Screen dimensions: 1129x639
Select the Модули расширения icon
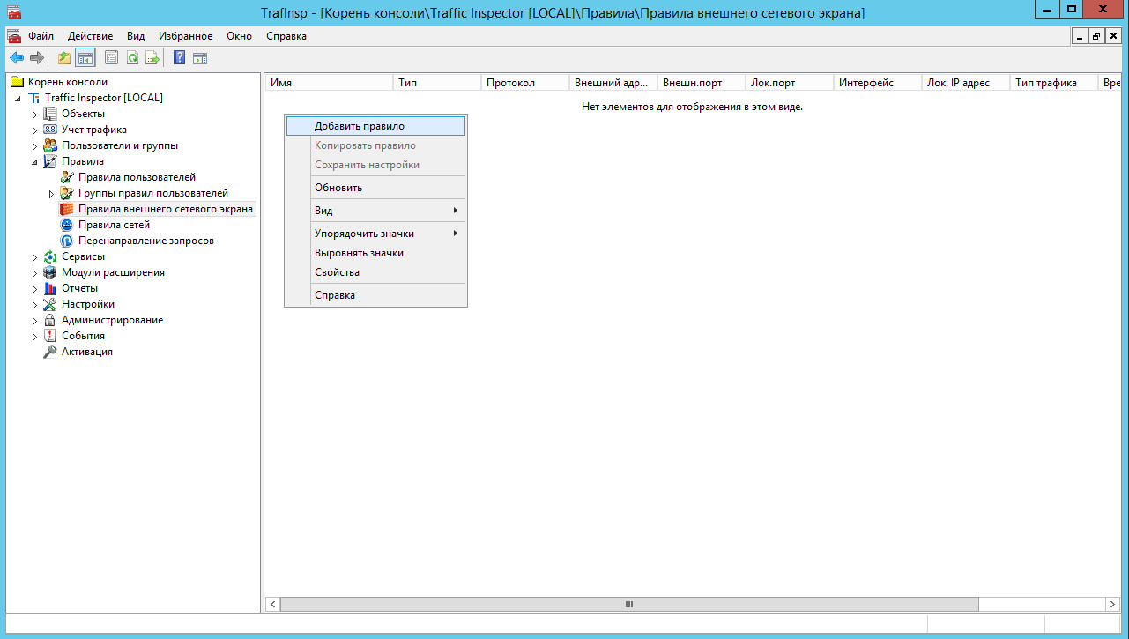tap(50, 272)
